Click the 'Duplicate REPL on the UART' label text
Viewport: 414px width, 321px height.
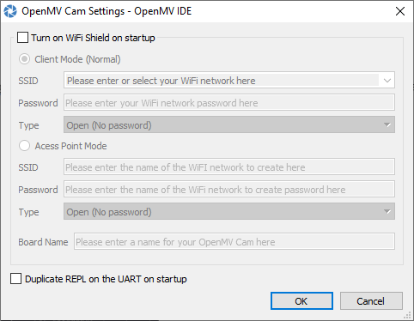coord(106,279)
